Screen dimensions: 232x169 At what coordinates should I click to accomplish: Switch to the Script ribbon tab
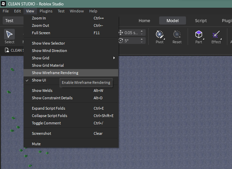201,20
